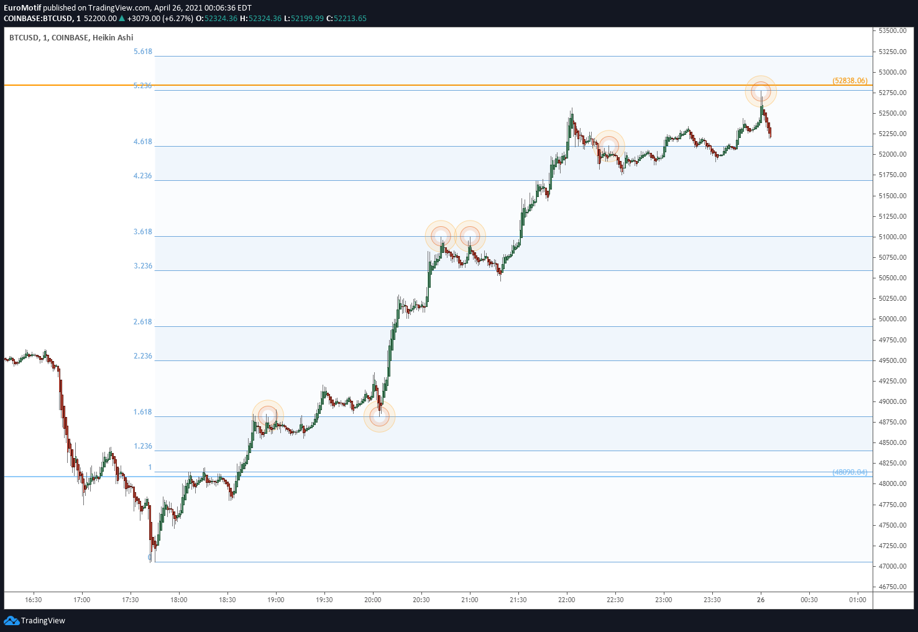This screenshot has height=632, width=918.
Task: Select the 3.236 Fibonacci level label
Action: coord(143,266)
